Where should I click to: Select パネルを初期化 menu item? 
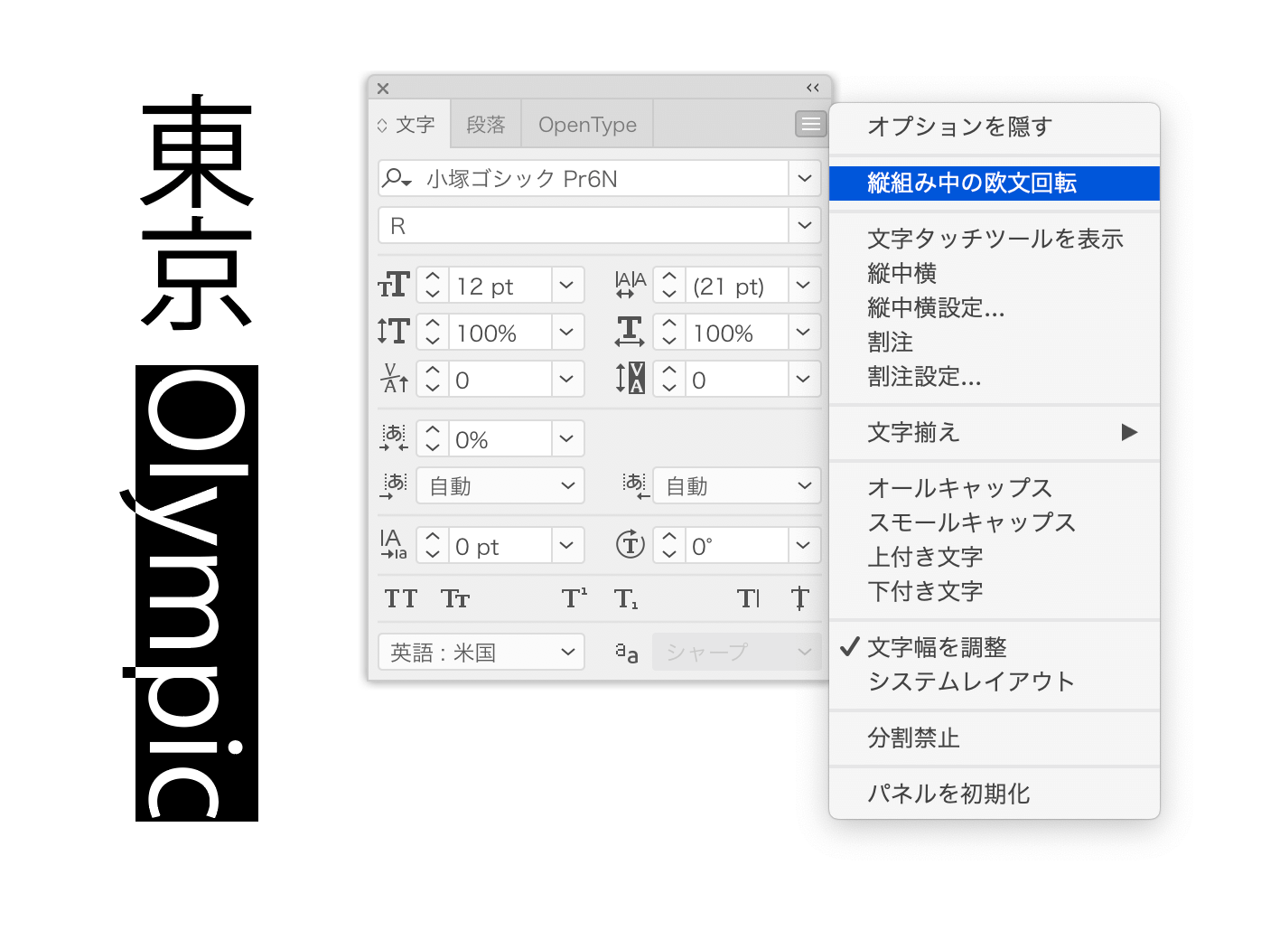[995, 794]
